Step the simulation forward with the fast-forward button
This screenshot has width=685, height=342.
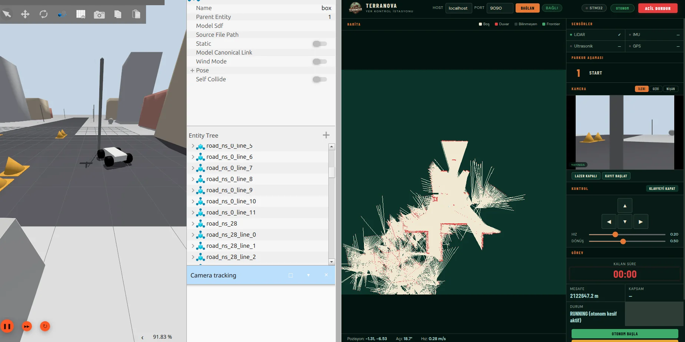[x=27, y=326]
